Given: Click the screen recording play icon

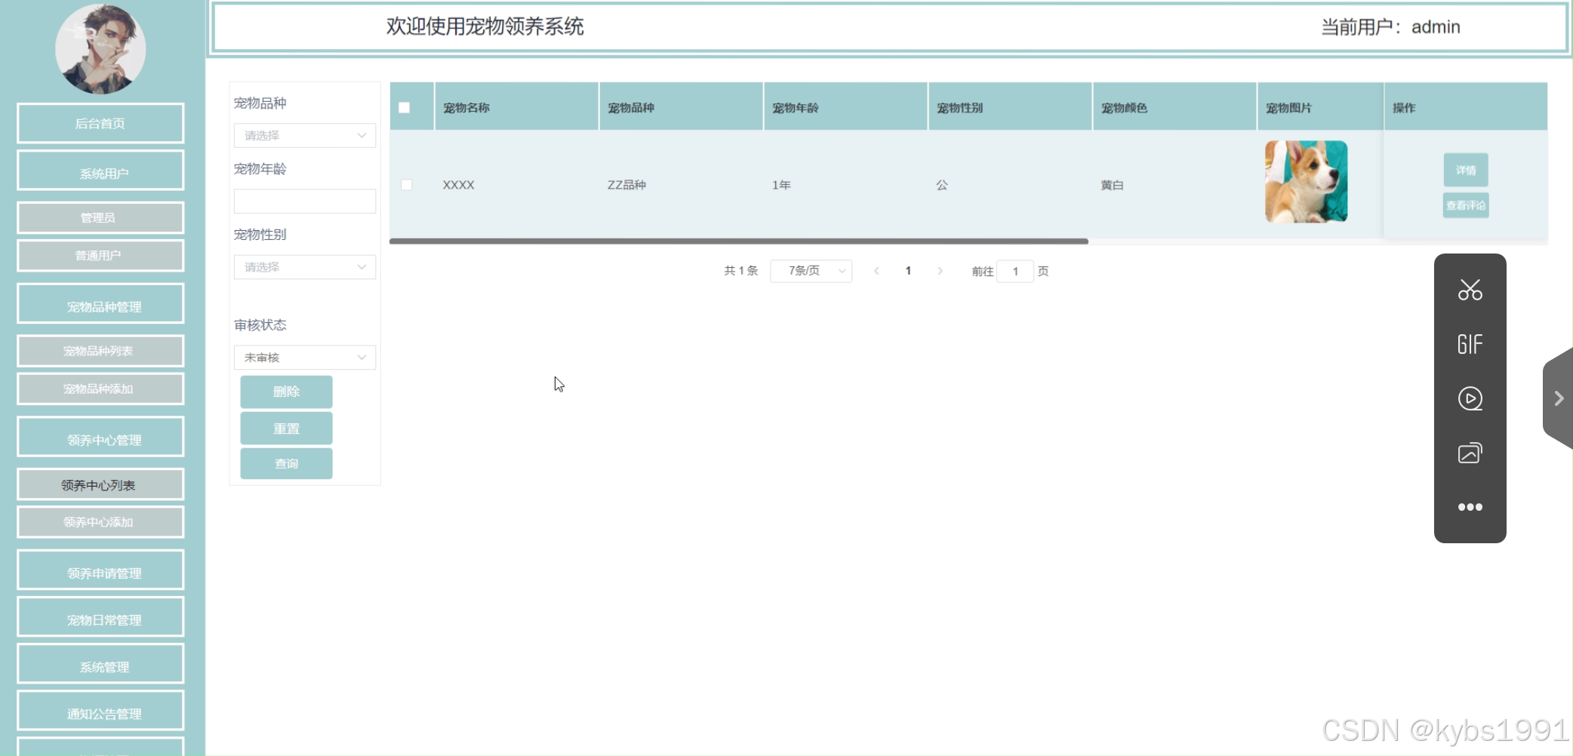Looking at the screenshot, I should 1470,398.
